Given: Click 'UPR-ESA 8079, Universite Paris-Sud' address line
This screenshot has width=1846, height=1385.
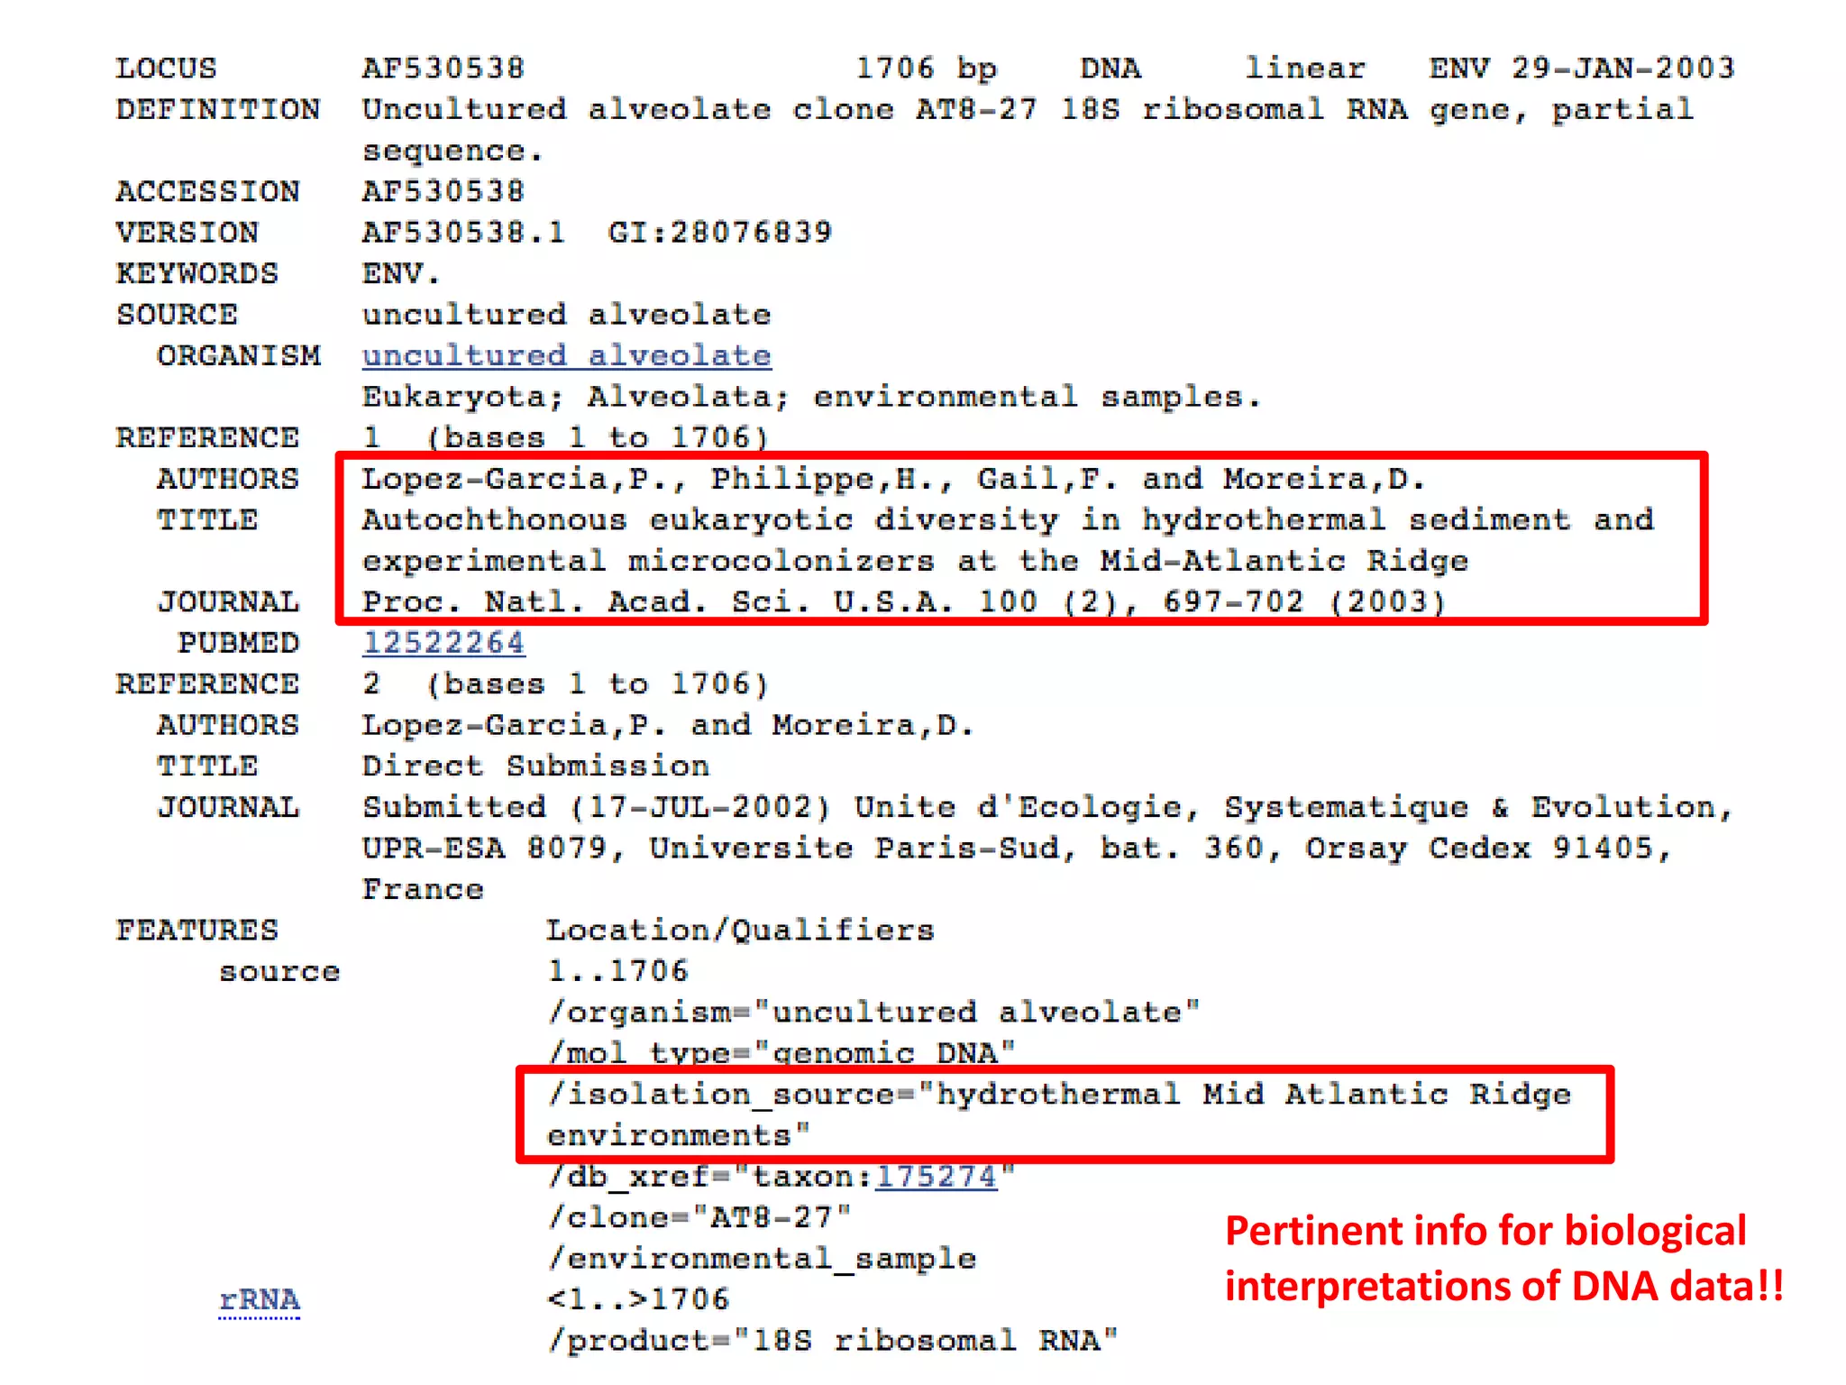Looking at the screenshot, I should point(719,848).
